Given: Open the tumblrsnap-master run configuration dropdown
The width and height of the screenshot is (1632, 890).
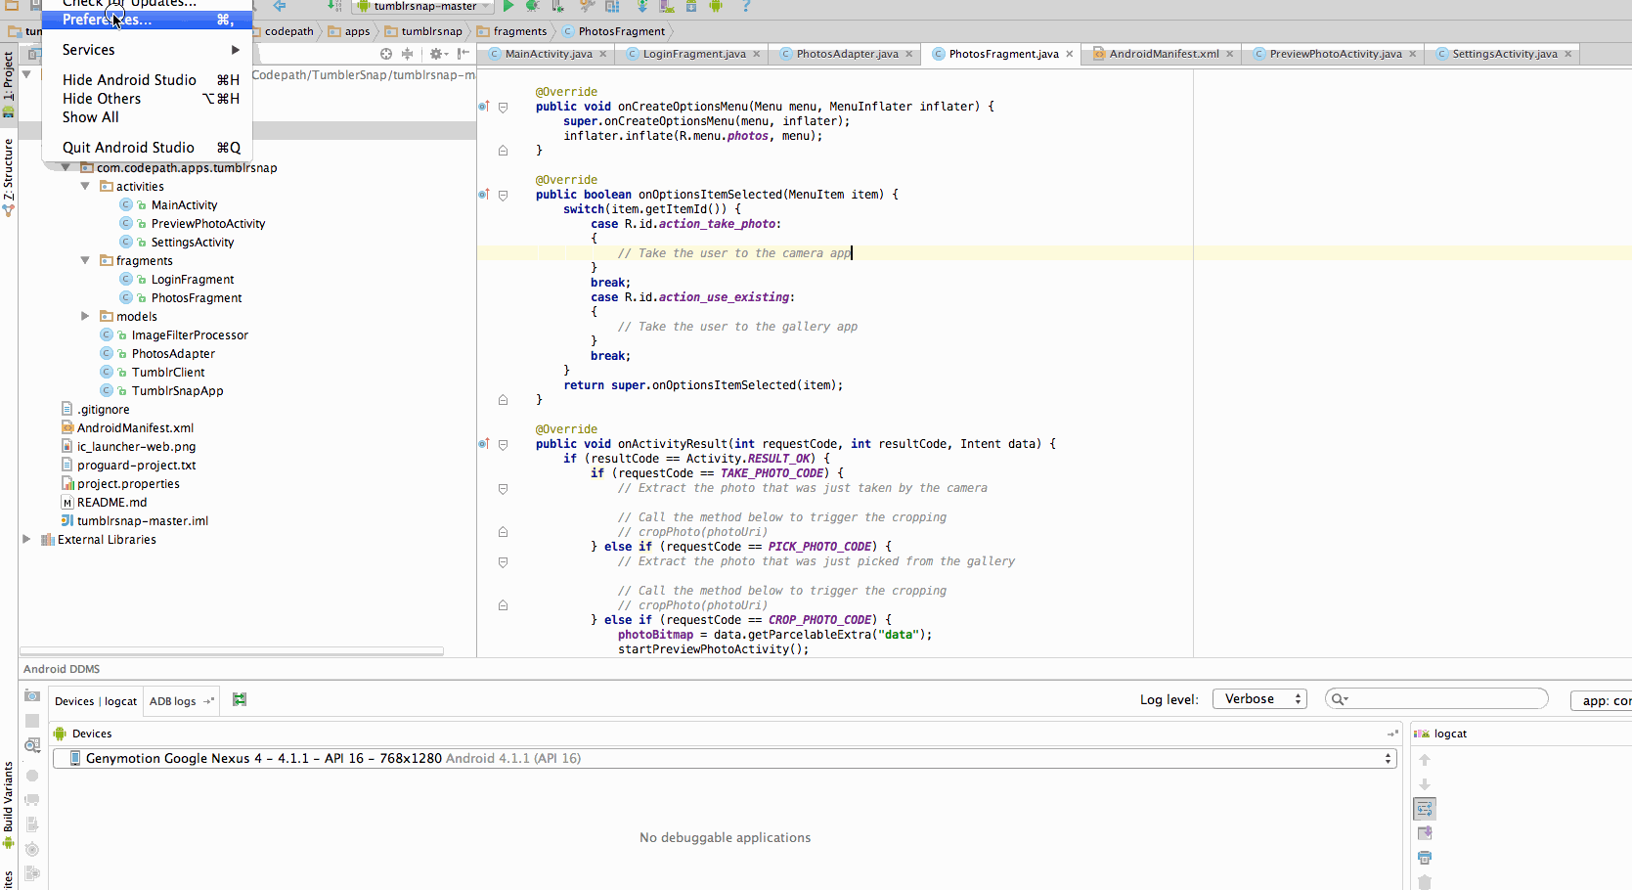Looking at the screenshot, I should tap(422, 6).
